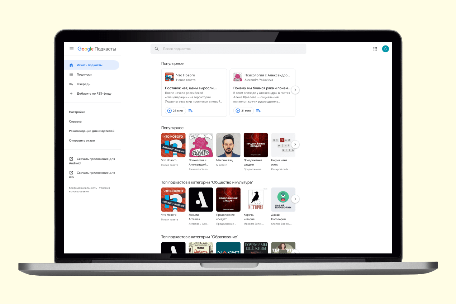Click the MaxKatz author label
Viewport: 456px width, 304px height.
222,165
